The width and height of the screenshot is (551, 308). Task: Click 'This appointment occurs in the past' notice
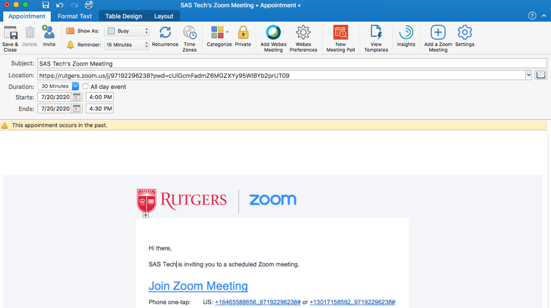click(x=59, y=125)
